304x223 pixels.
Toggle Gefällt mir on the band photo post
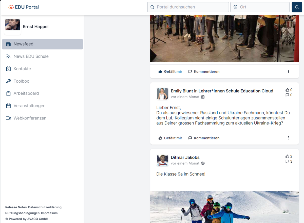tap(170, 71)
